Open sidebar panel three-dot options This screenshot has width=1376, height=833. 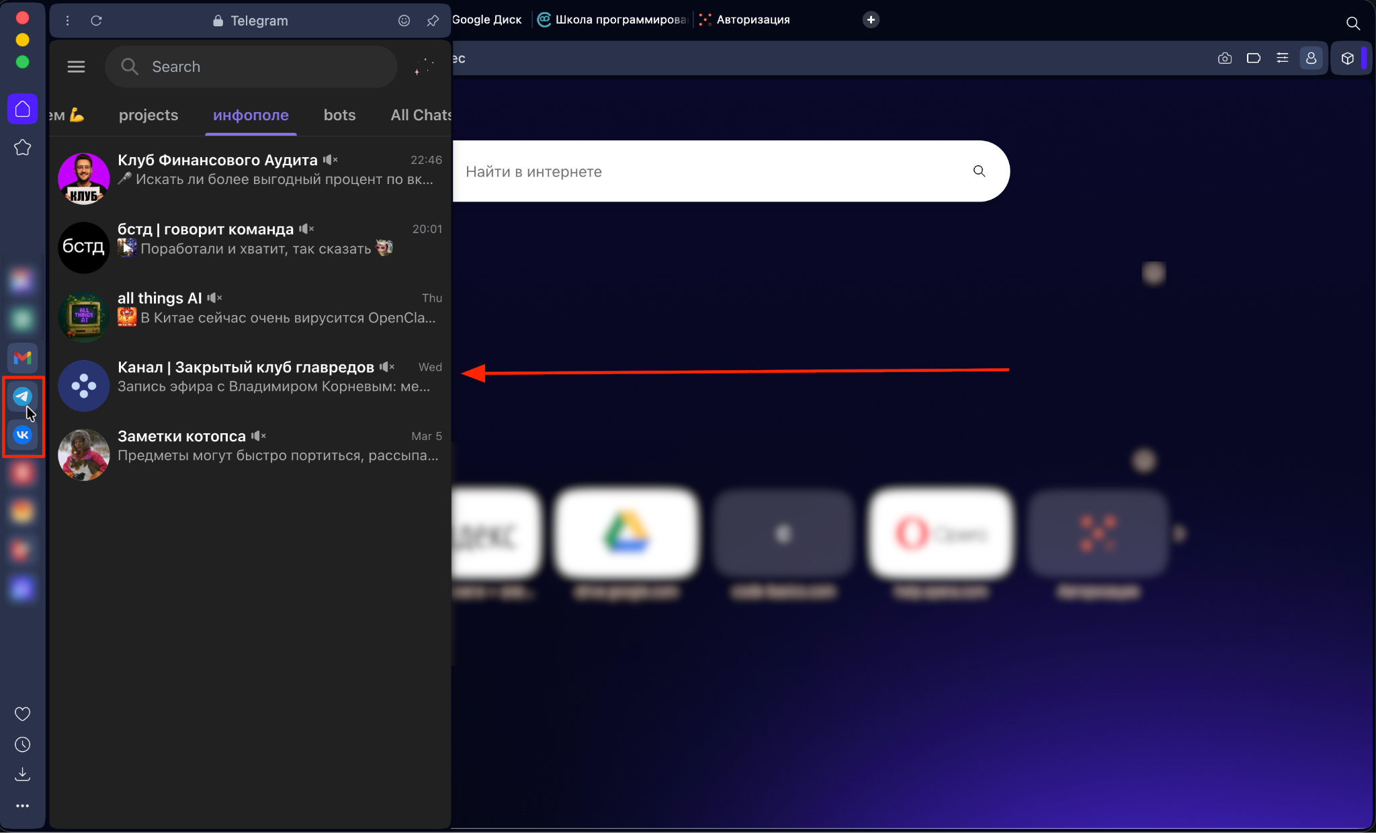click(x=67, y=21)
